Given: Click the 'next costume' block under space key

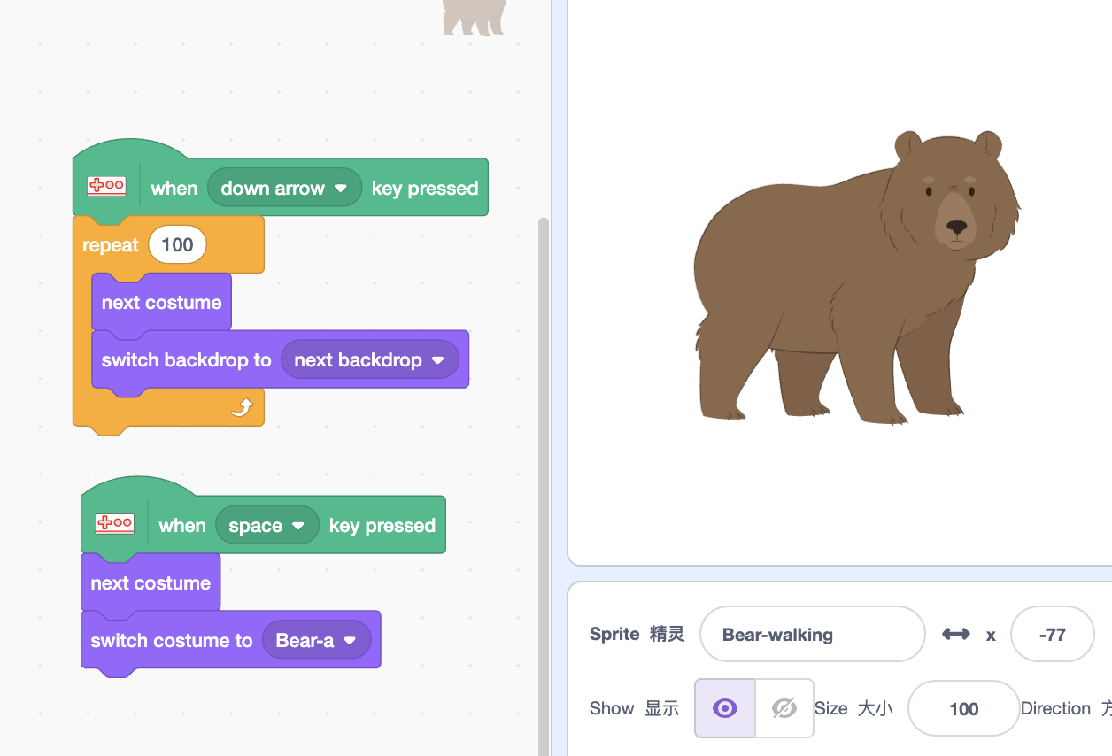Looking at the screenshot, I should [x=151, y=583].
